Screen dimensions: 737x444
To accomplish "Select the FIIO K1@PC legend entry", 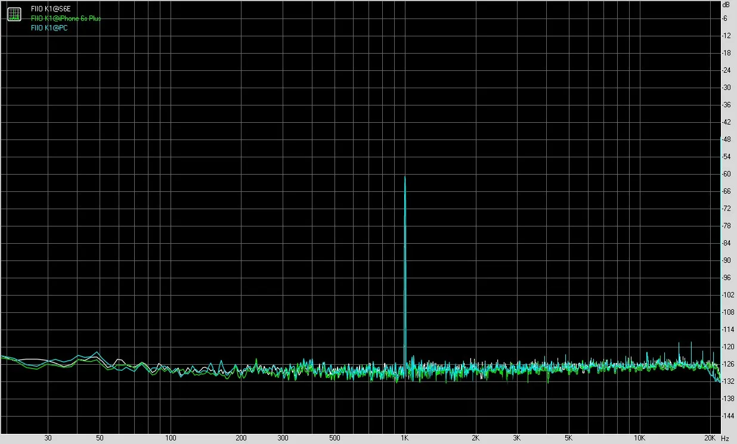I will click(49, 28).
